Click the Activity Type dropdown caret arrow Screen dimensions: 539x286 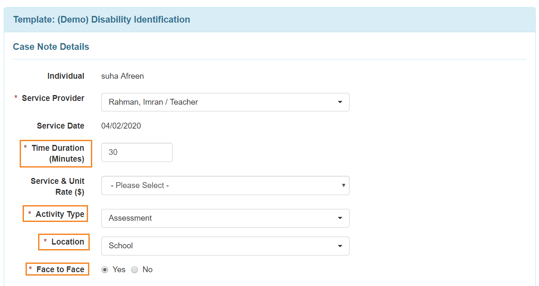[x=340, y=218]
